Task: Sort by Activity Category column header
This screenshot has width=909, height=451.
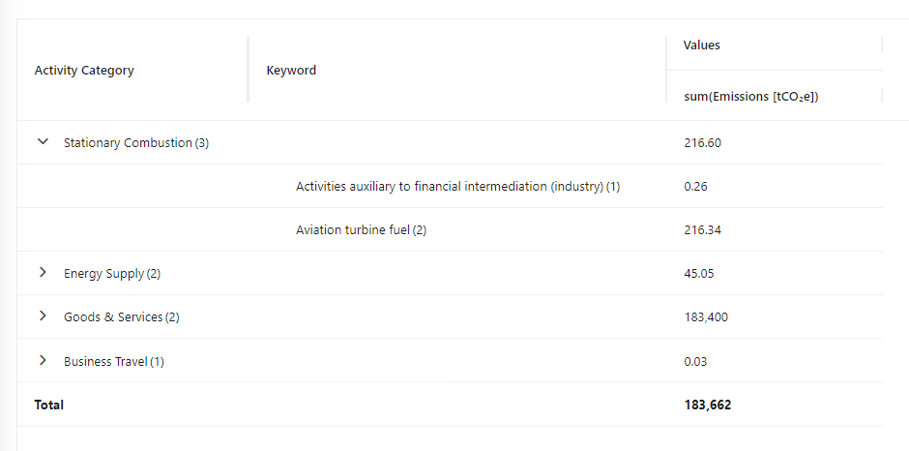Action: [x=84, y=71]
